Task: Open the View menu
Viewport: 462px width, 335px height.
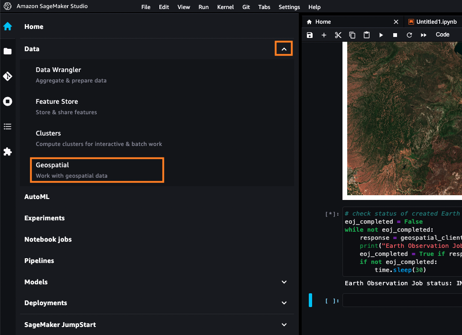Action: coord(184,7)
